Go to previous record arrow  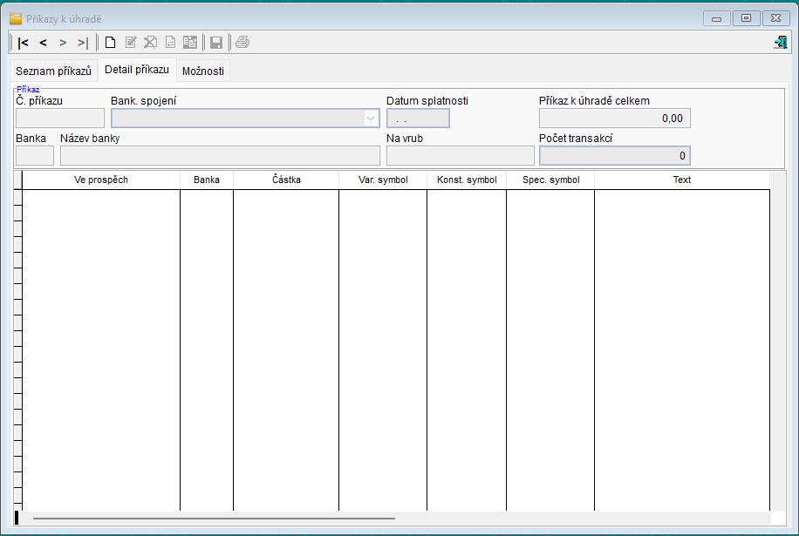pyautogui.click(x=44, y=43)
